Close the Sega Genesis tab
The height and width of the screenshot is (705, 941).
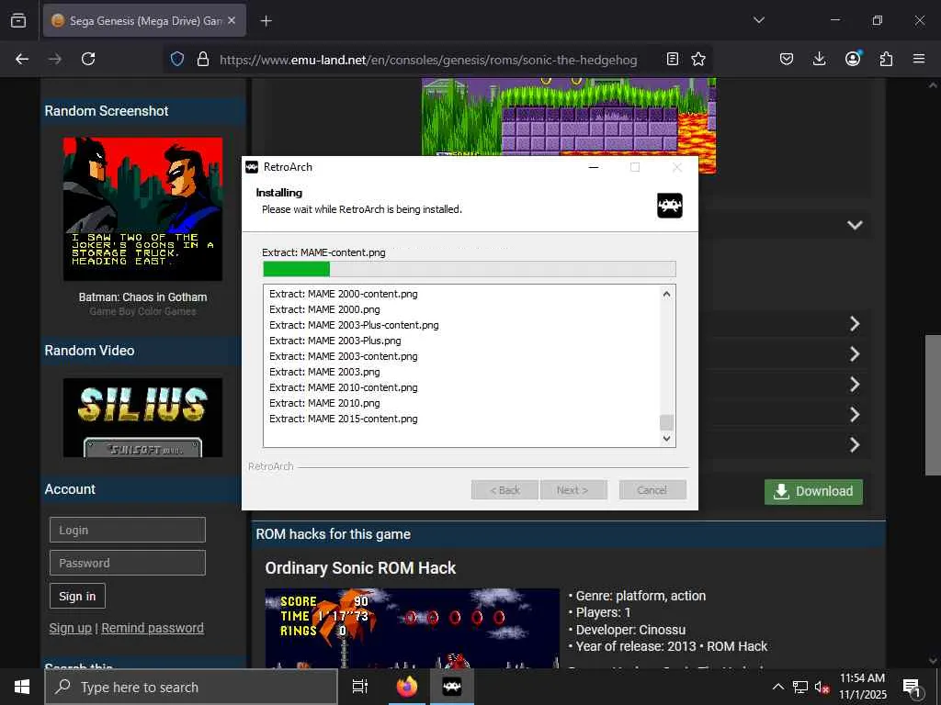point(232,20)
